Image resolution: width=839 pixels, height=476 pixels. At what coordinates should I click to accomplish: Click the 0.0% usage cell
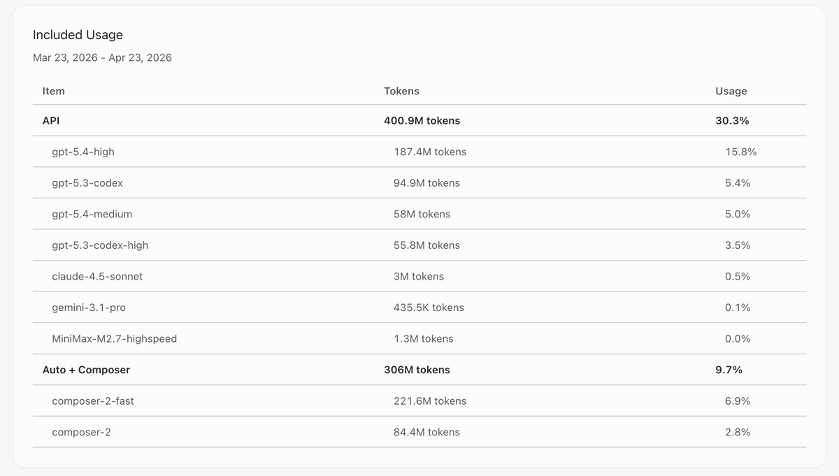(x=738, y=338)
